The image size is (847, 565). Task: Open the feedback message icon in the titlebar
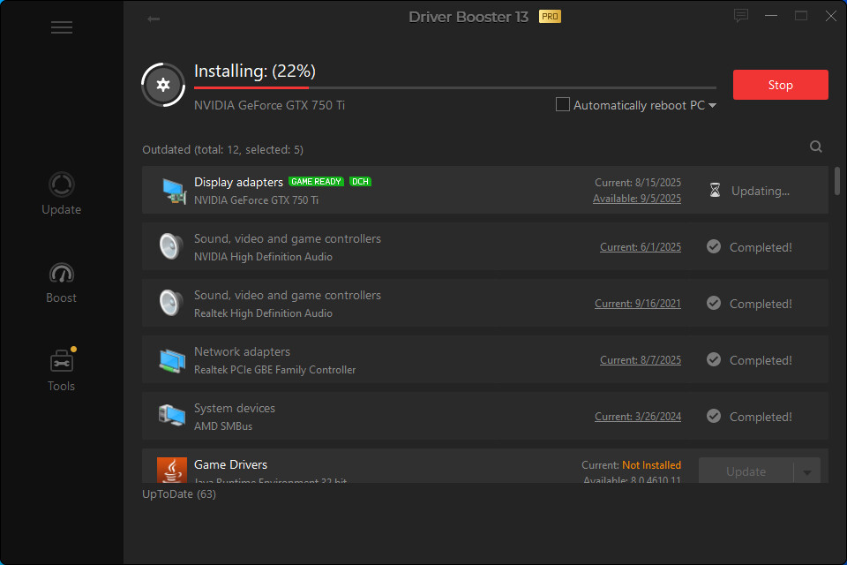point(740,15)
